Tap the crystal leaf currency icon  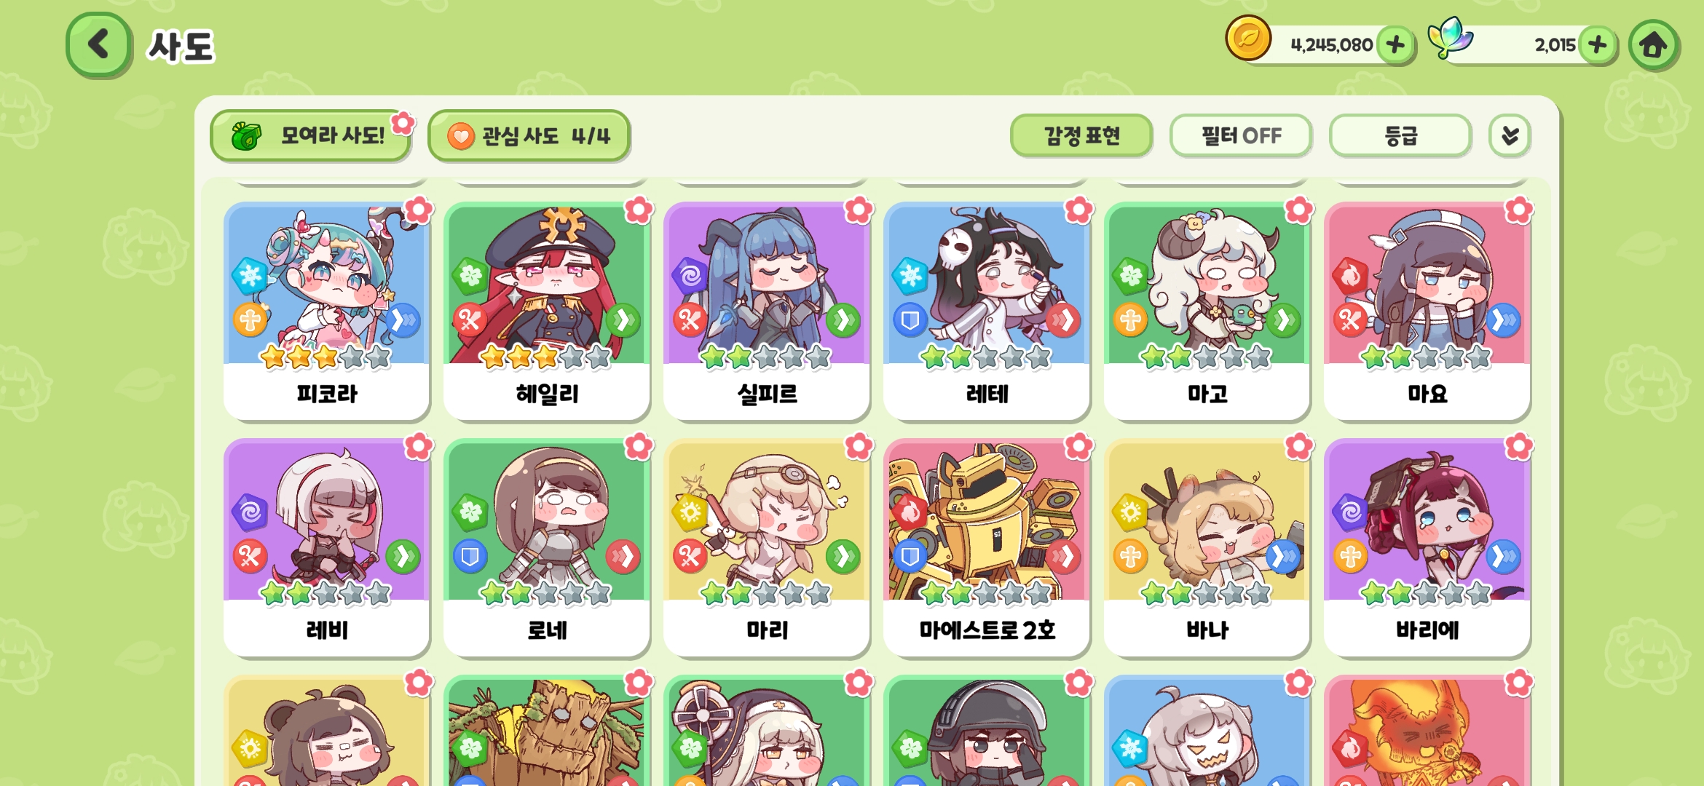tap(1449, 38)
